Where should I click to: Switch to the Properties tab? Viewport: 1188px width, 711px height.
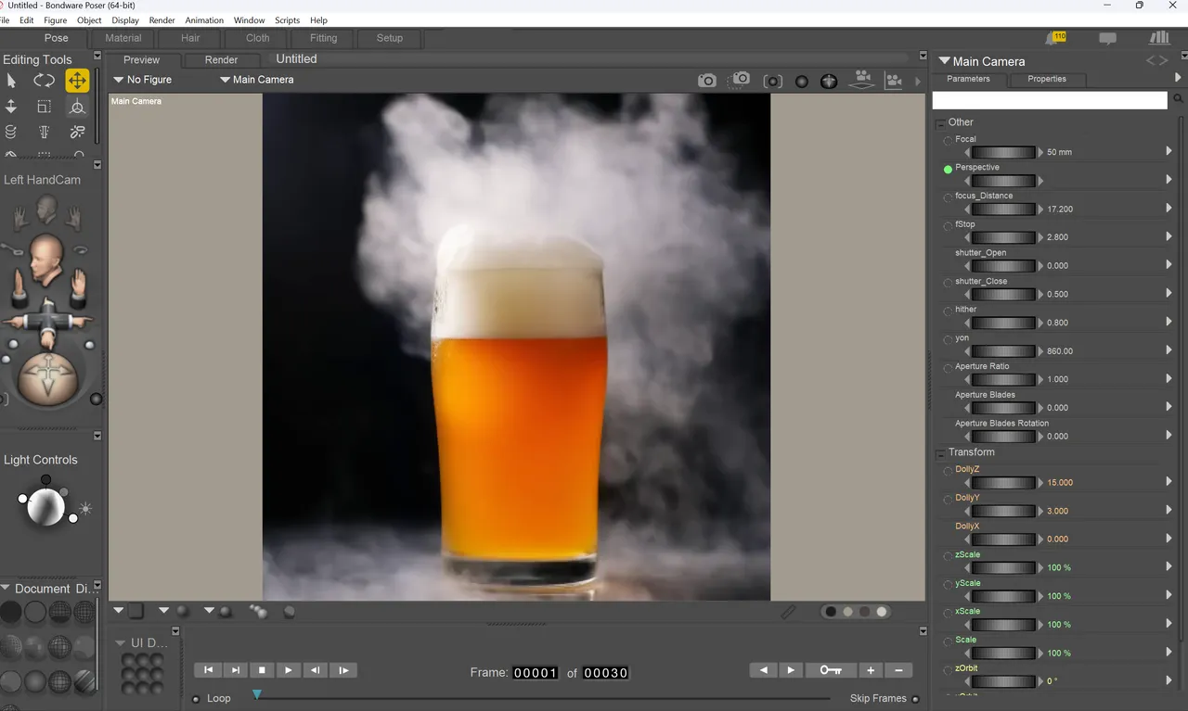coord(1047,79)
